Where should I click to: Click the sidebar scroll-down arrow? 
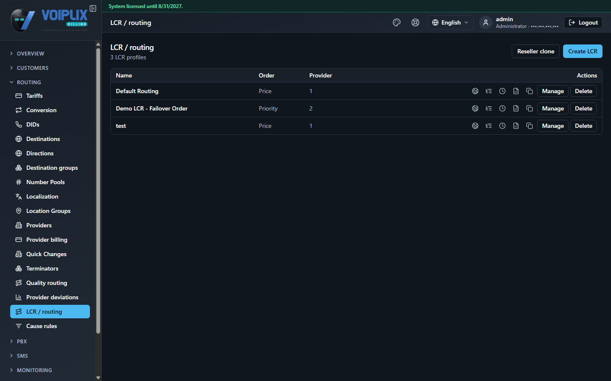(x=98, y=378)
